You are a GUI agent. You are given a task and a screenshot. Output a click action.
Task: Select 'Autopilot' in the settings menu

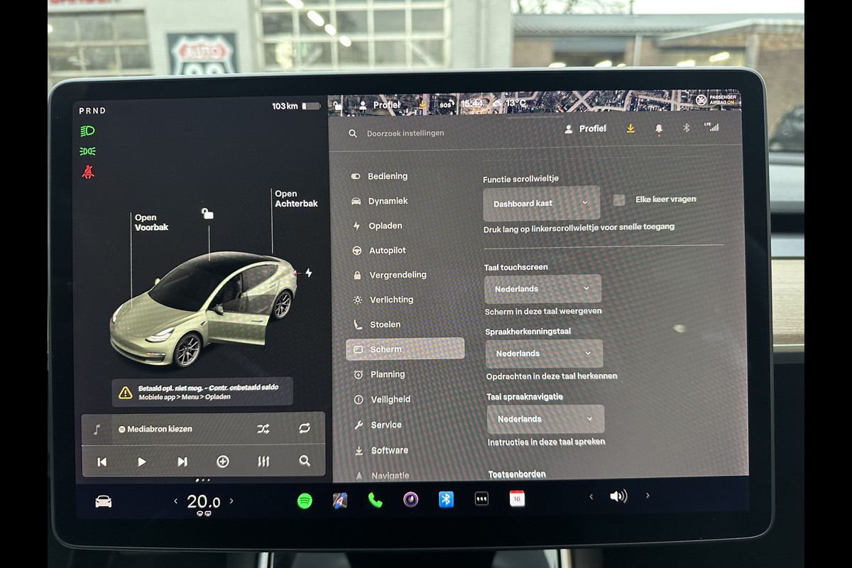387,251
